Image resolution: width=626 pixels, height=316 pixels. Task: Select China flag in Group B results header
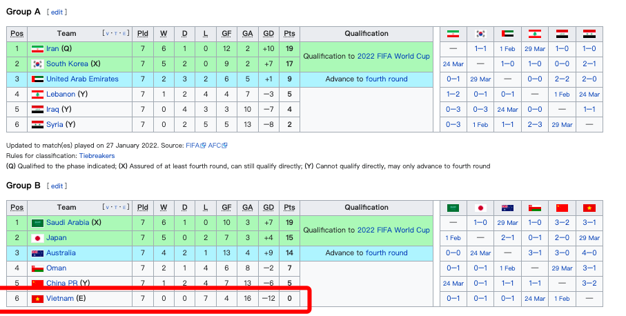(x=562, y=208)
